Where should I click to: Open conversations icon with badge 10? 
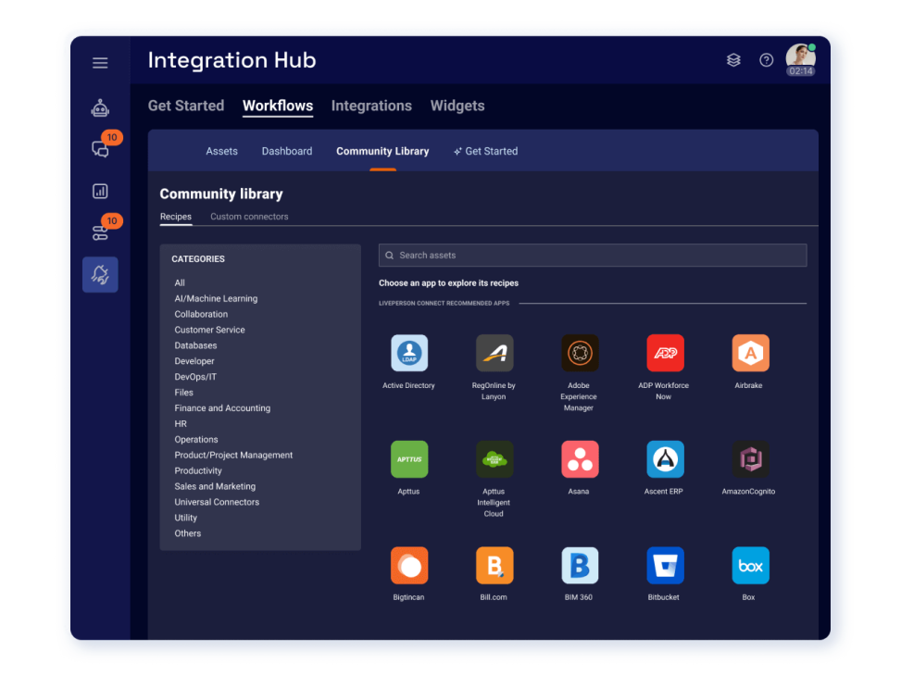click(x=100, y=149)
